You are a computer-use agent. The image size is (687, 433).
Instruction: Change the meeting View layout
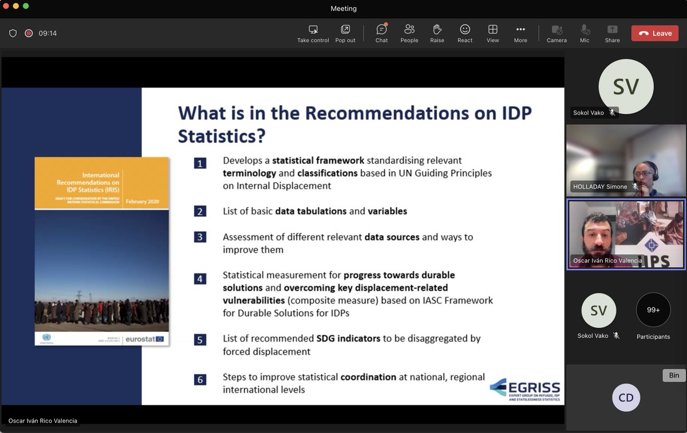(x=492, y=34)
